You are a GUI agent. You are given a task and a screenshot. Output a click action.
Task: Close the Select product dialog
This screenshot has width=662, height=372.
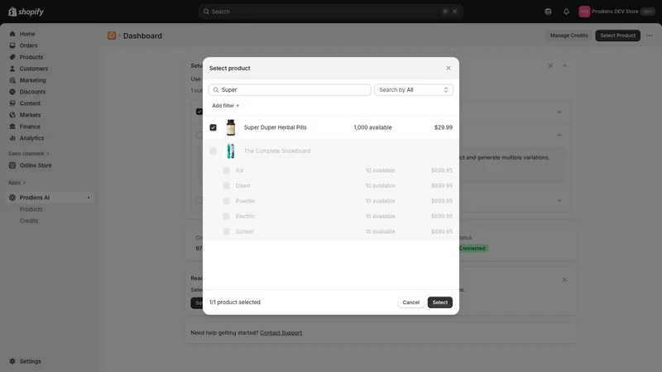[x=449, y=68]
